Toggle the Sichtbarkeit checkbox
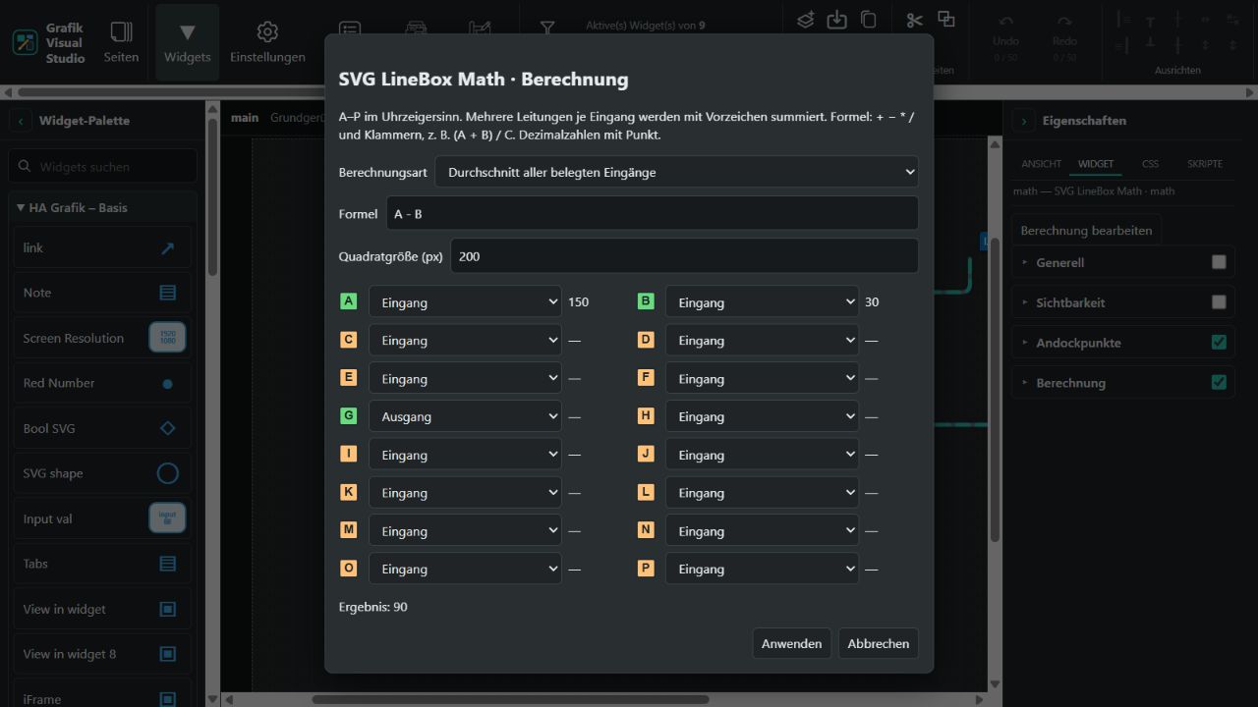 [1219, 302]
